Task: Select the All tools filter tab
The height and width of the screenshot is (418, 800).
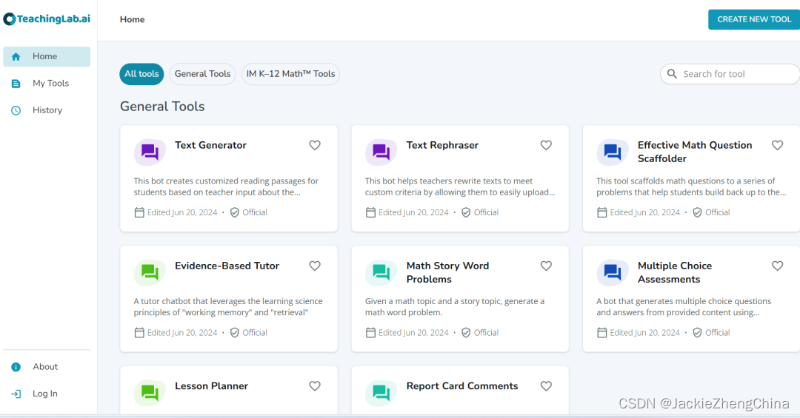Action: (141, 74)
